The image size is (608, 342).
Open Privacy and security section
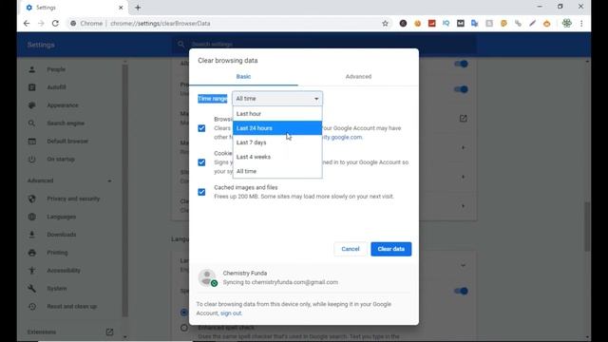(x=73, y=199)
